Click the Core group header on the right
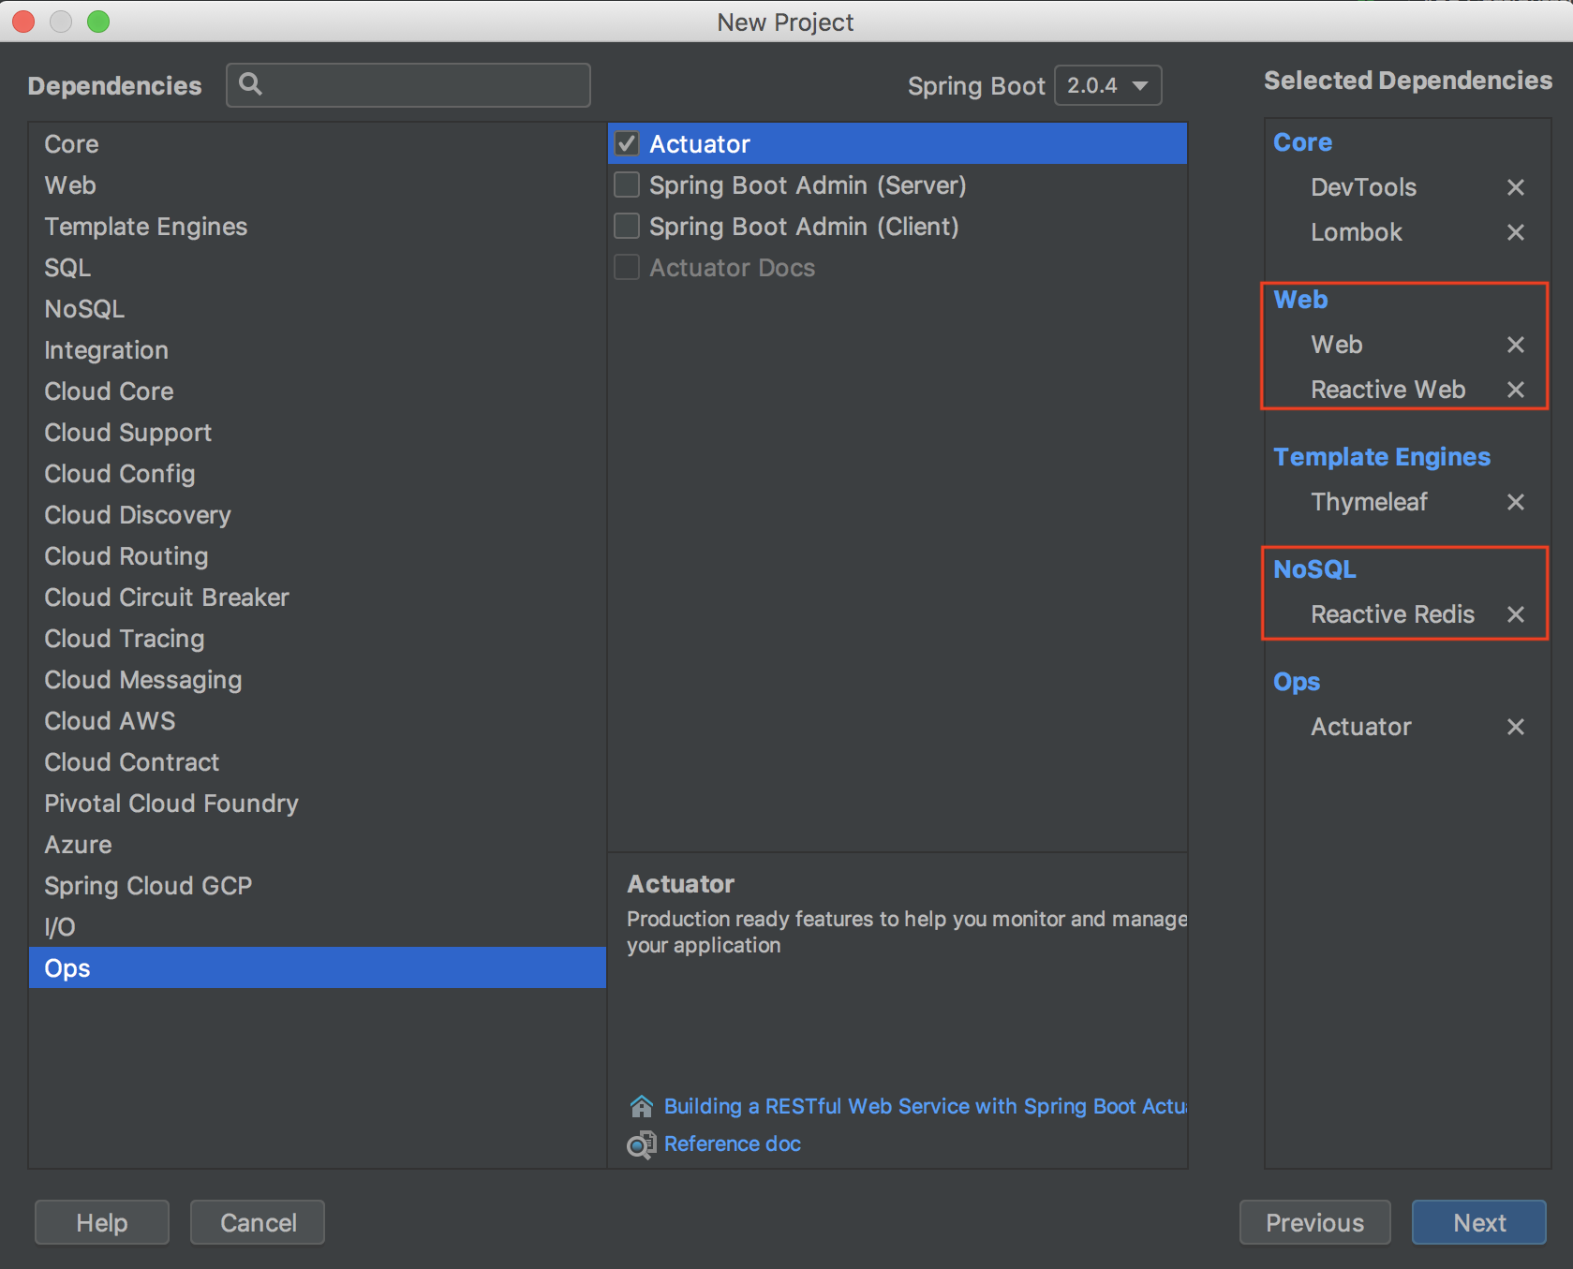This screenshot has height=1269, width=1573. tap(1302, 142)
